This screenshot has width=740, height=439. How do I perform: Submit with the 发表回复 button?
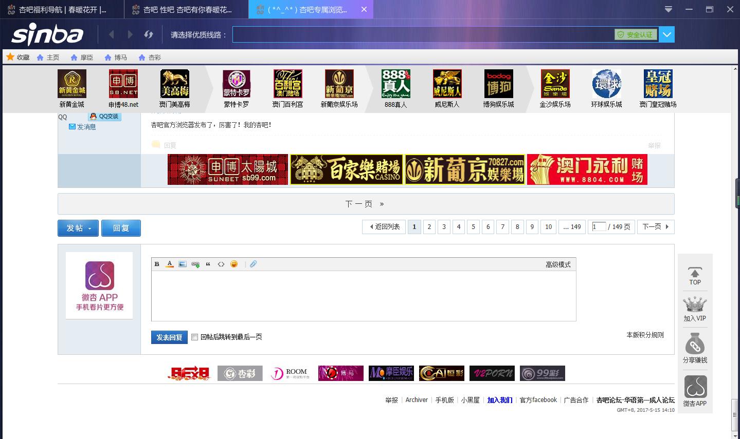point(169,337)
